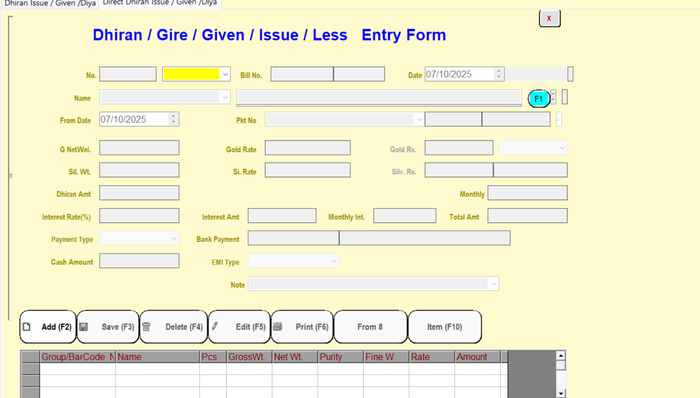Screen dimensions: 700x398
Task: Expand the EMI Type dropdown
Action: click(334, 261)
